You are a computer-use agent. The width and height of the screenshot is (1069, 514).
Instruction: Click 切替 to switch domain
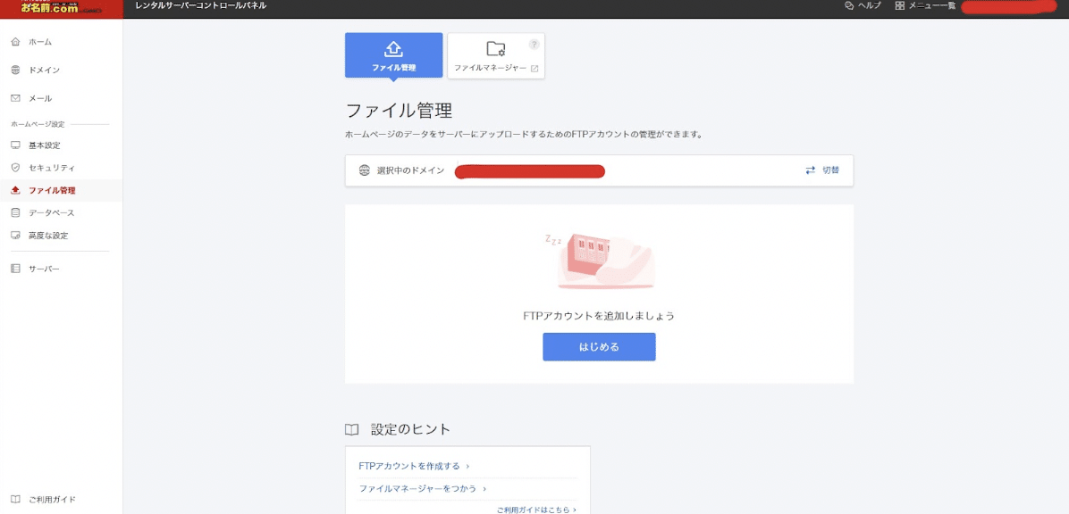tap(822, 170)
